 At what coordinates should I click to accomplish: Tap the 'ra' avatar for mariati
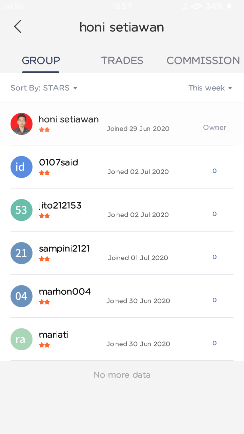pos(21,339)
